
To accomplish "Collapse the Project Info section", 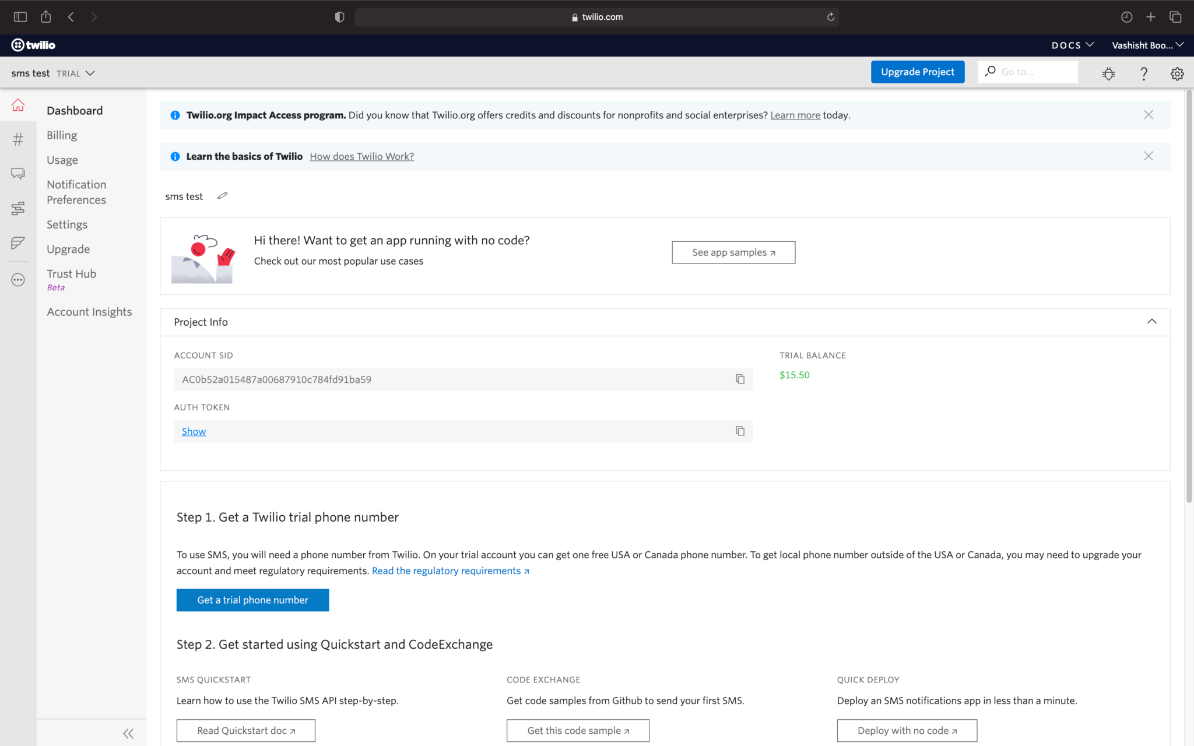I will 1151,322.
